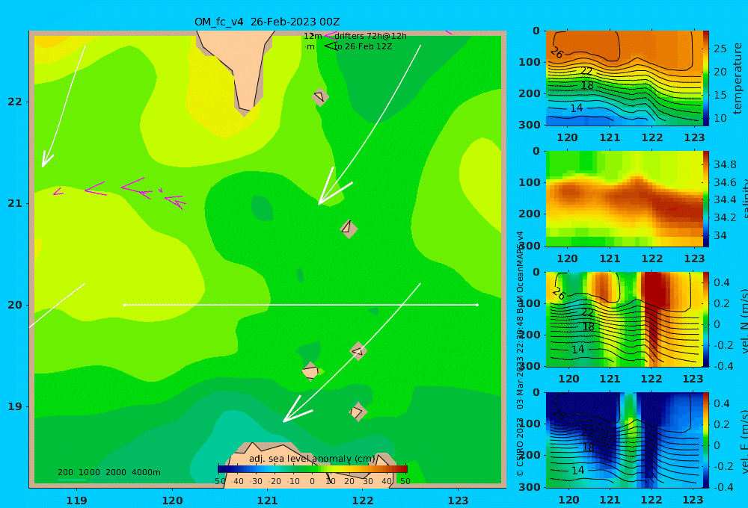Click depth label 300 on the salinity panel
The height and width of the screenshot is (508, 748).
(530, 246)
